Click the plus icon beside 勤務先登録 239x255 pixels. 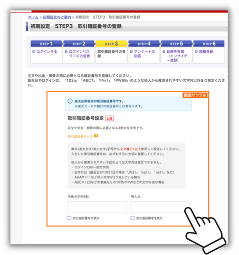[164, 52]
